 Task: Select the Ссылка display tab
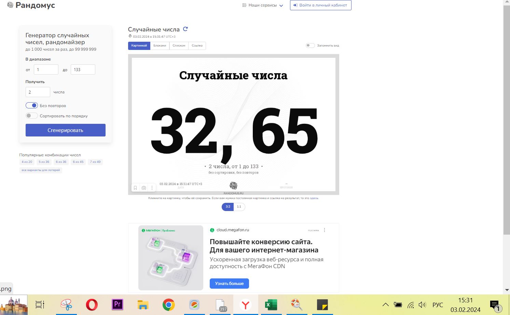click(x=197, y=45)
